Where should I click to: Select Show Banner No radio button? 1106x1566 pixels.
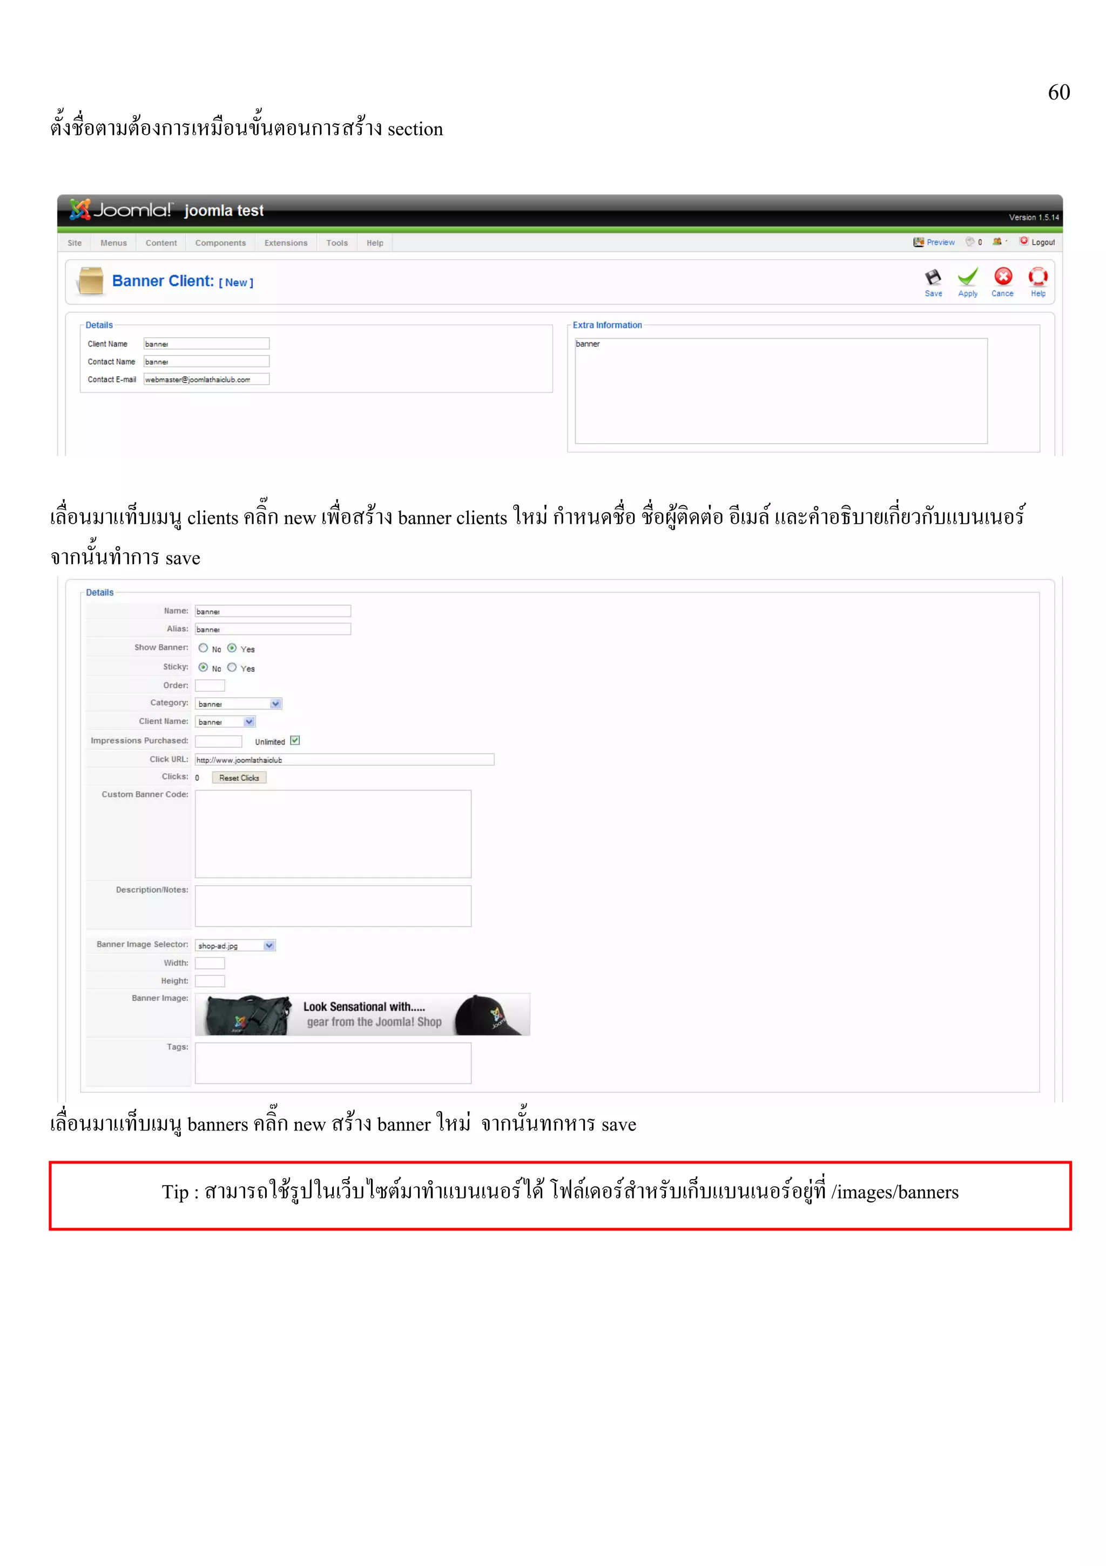coord(203,648)
